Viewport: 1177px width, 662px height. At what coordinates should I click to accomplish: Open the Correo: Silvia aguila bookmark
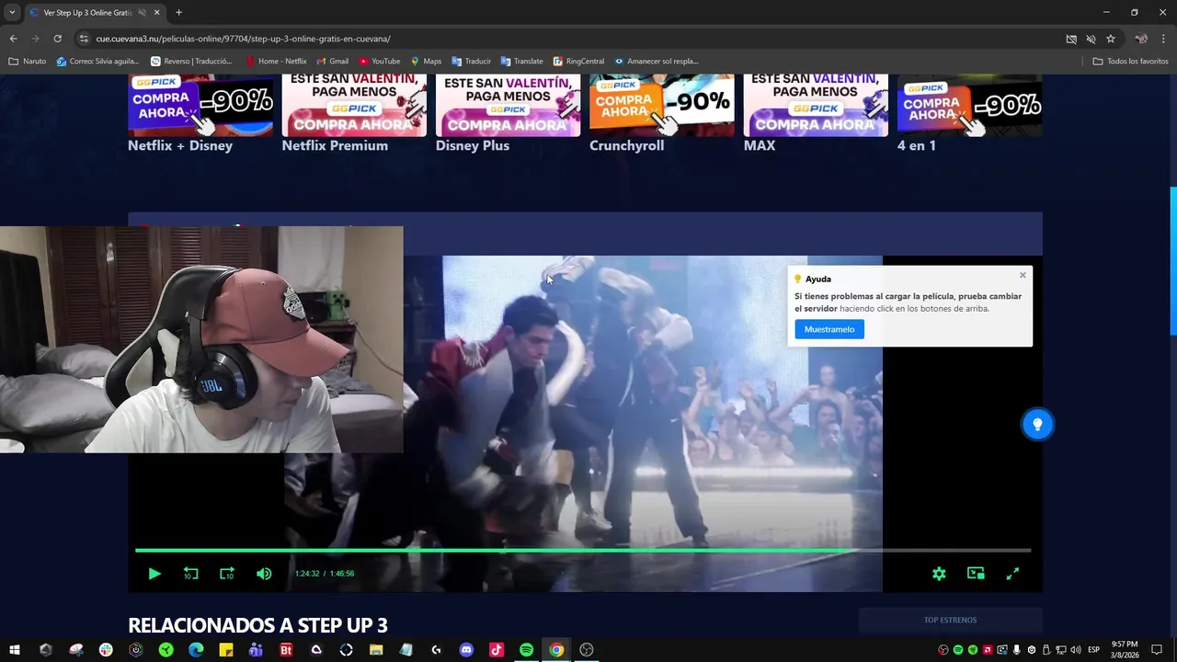click(97, 62)
